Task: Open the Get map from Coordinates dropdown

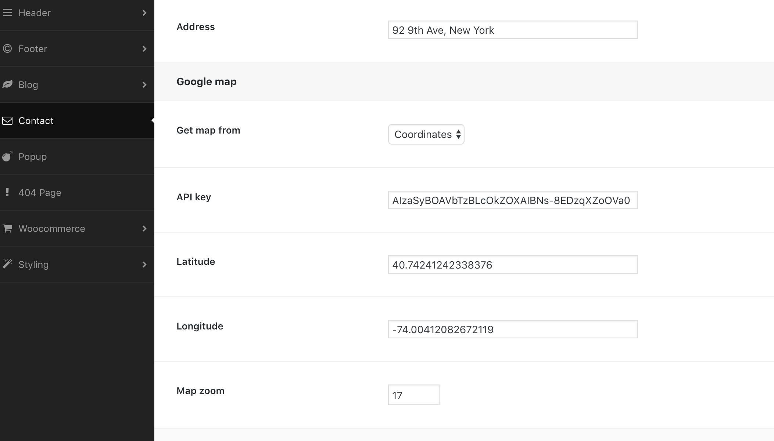Action: pos(426,134)
